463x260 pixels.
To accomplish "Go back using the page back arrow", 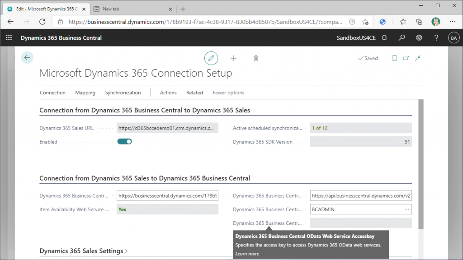I will (27, 57).
